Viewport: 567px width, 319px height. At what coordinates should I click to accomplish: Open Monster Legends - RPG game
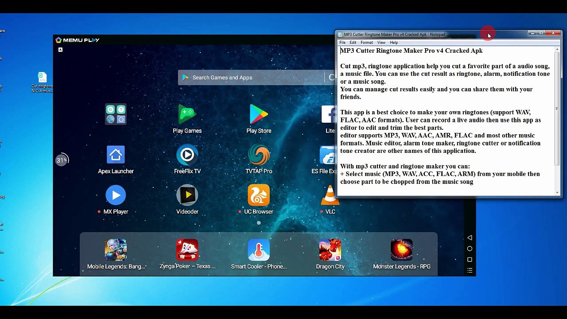(401, 250)
